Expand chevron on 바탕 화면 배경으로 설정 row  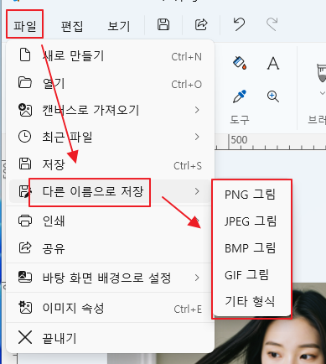[x=197, y=278]
